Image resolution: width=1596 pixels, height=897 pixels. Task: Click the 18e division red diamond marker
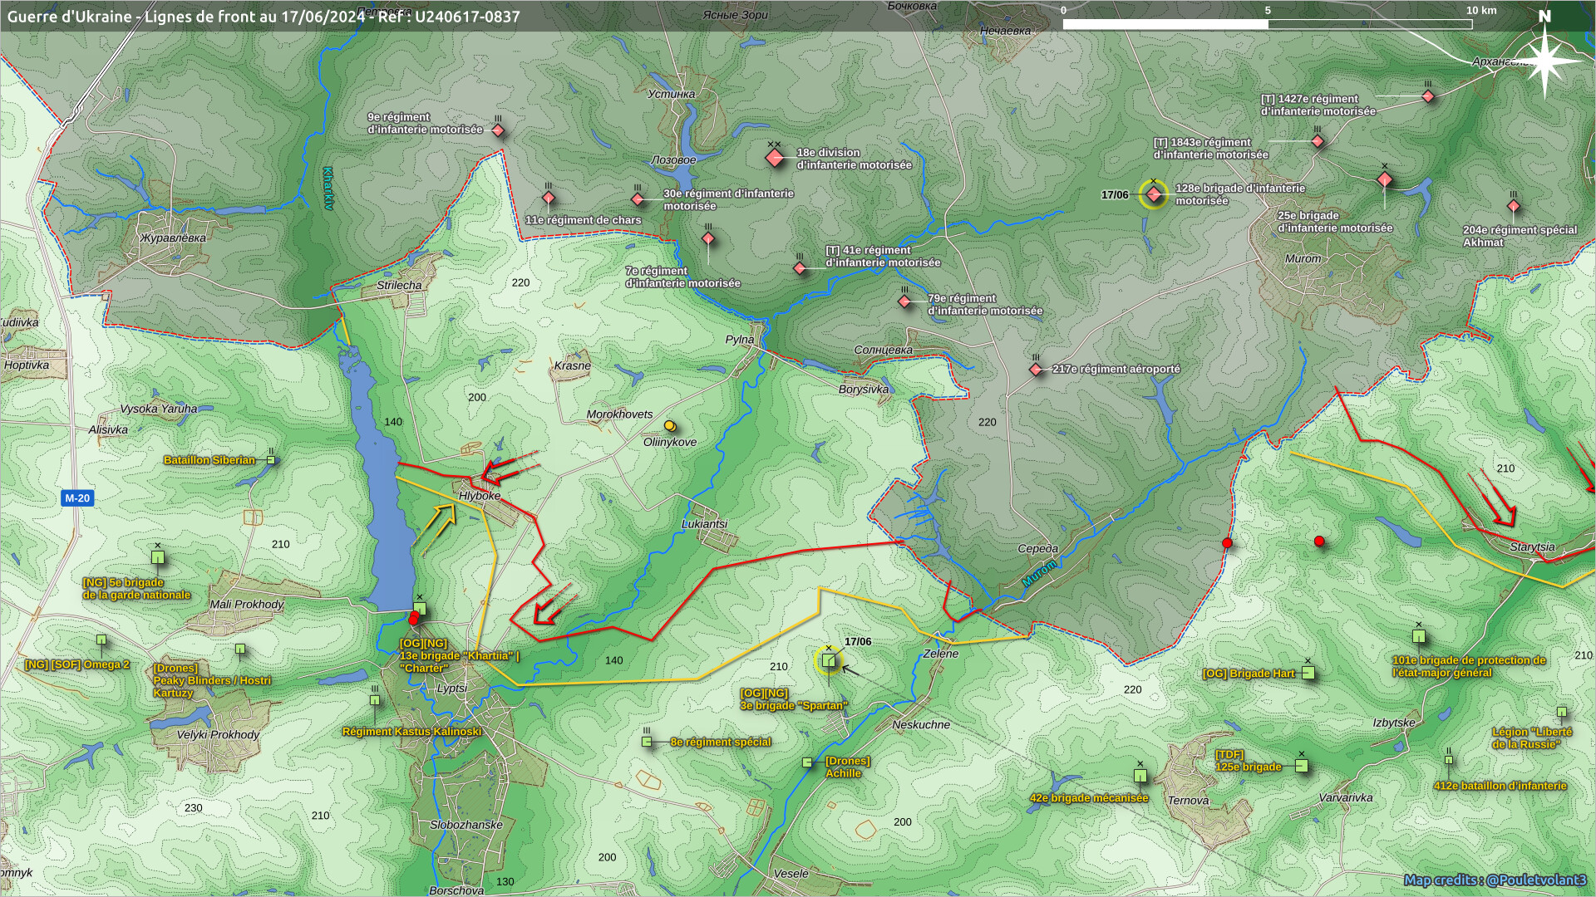775,158
